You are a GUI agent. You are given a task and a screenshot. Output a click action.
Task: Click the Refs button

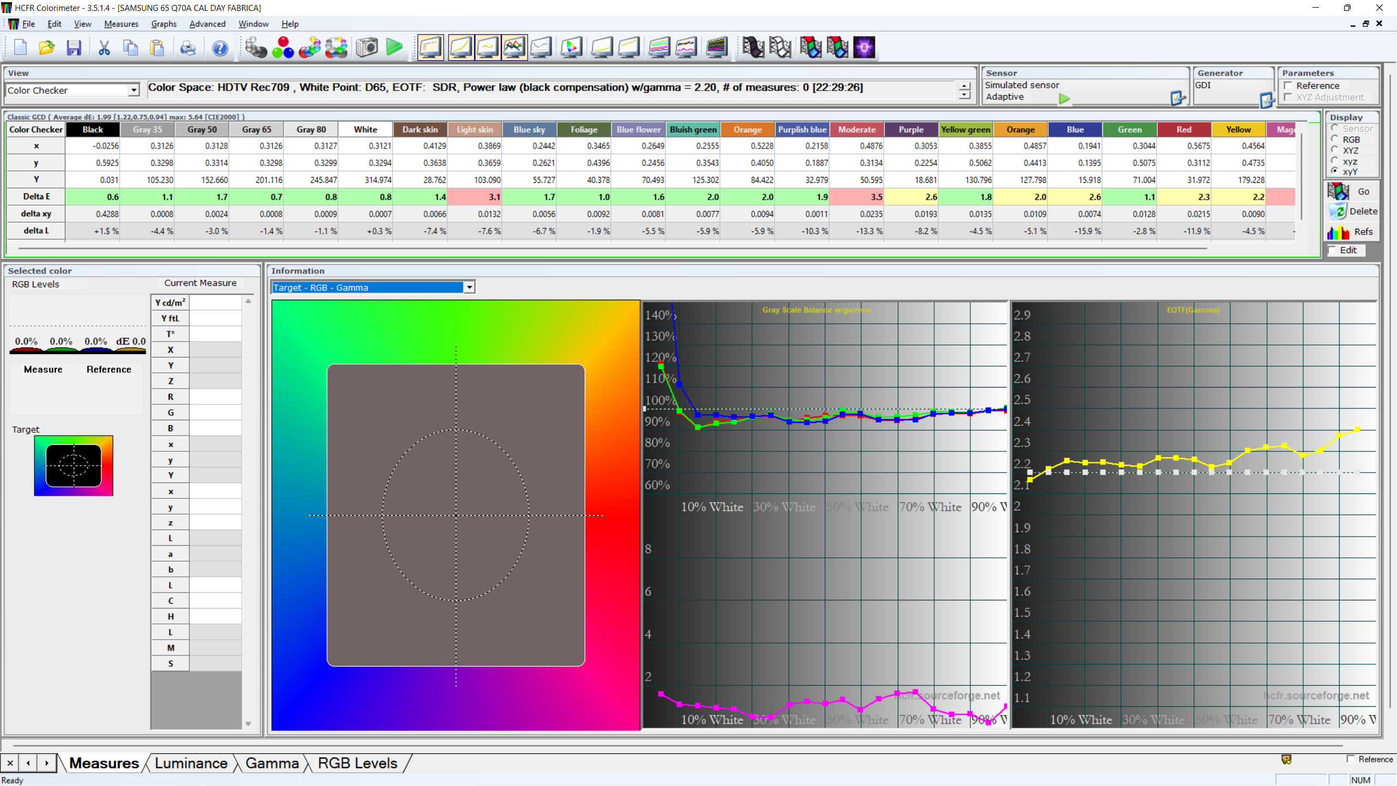pyautogui.click(x=1352, y=232)
